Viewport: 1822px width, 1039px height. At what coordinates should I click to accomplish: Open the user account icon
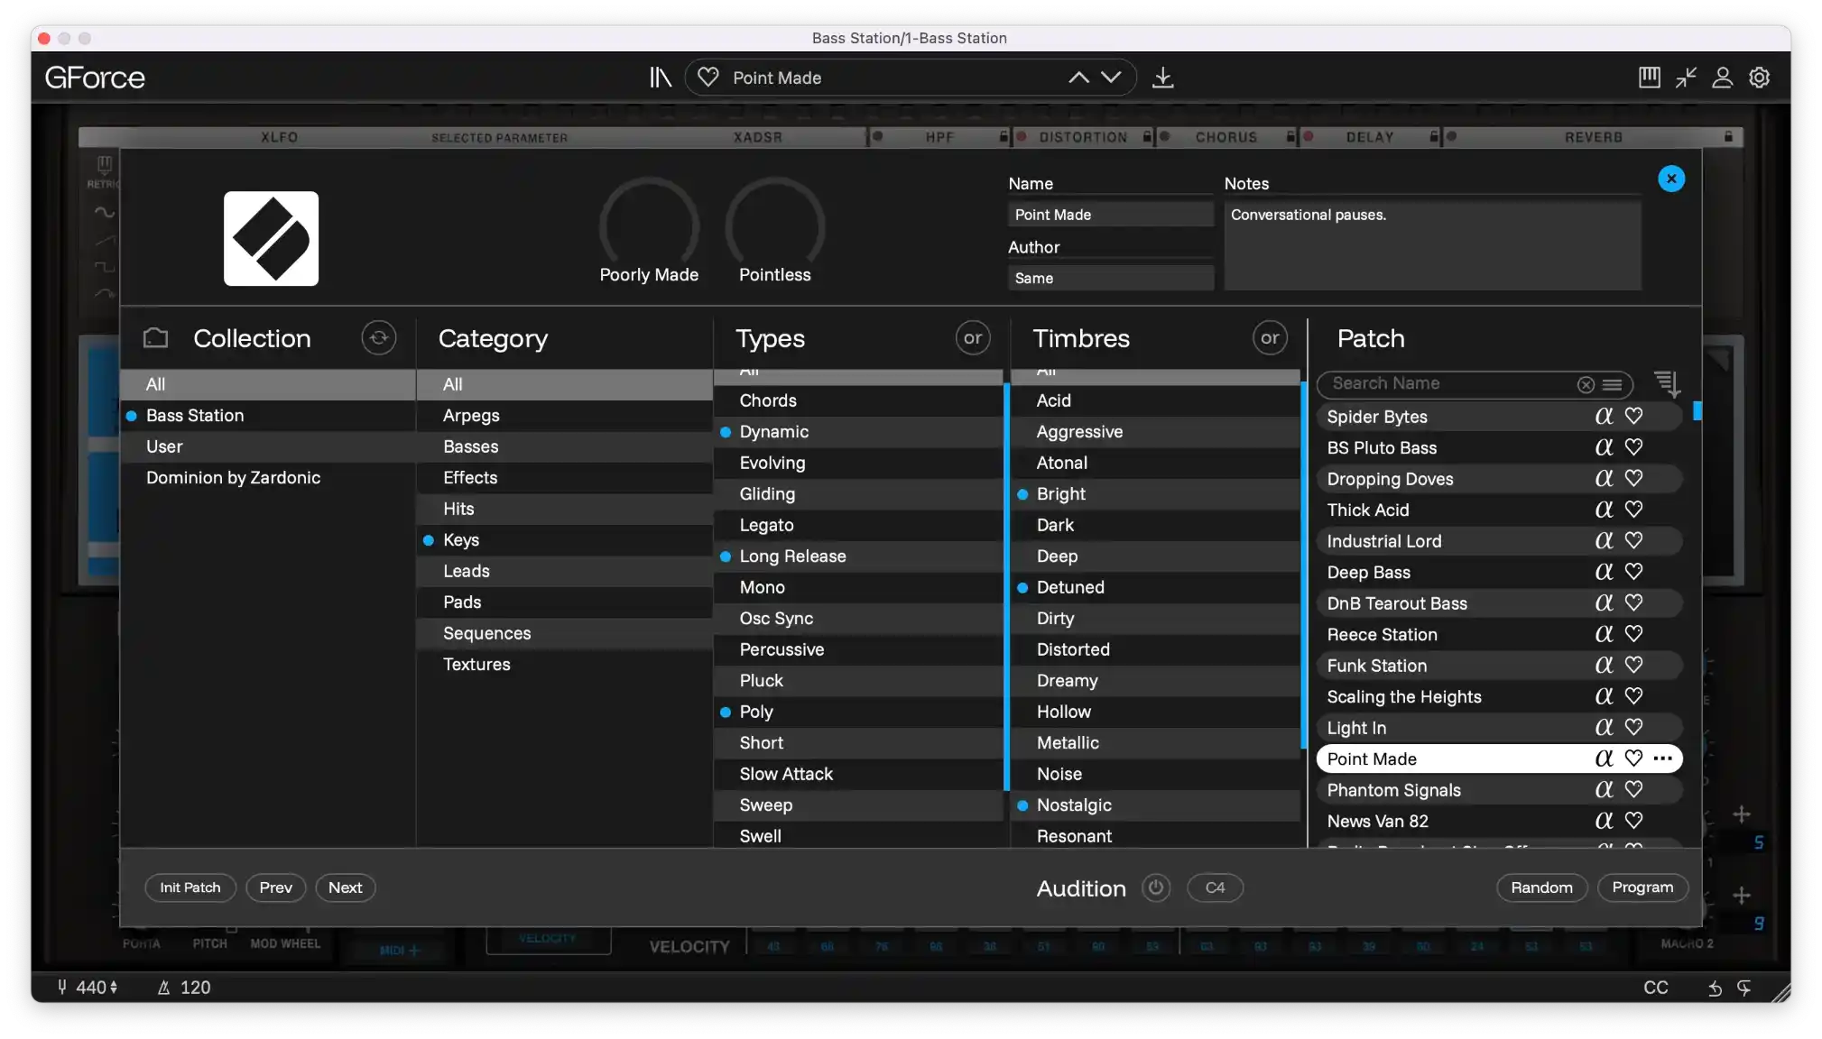(1722, 78)
